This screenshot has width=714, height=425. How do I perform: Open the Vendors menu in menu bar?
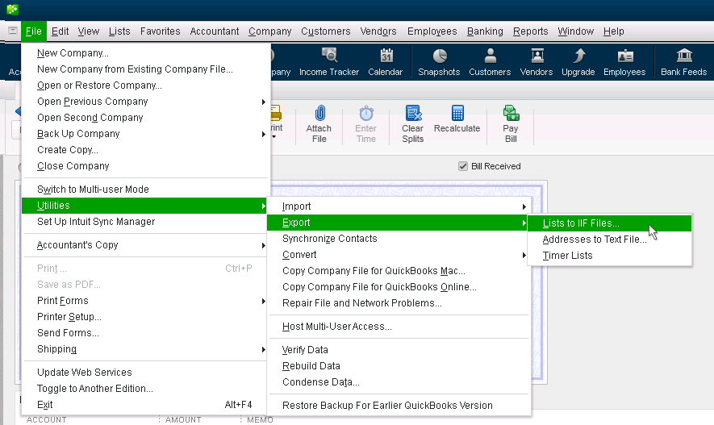378,31
